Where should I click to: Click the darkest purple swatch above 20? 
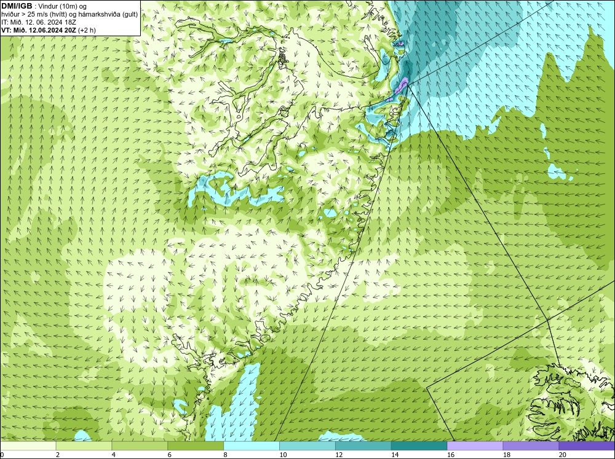click(x=587, y=446)
